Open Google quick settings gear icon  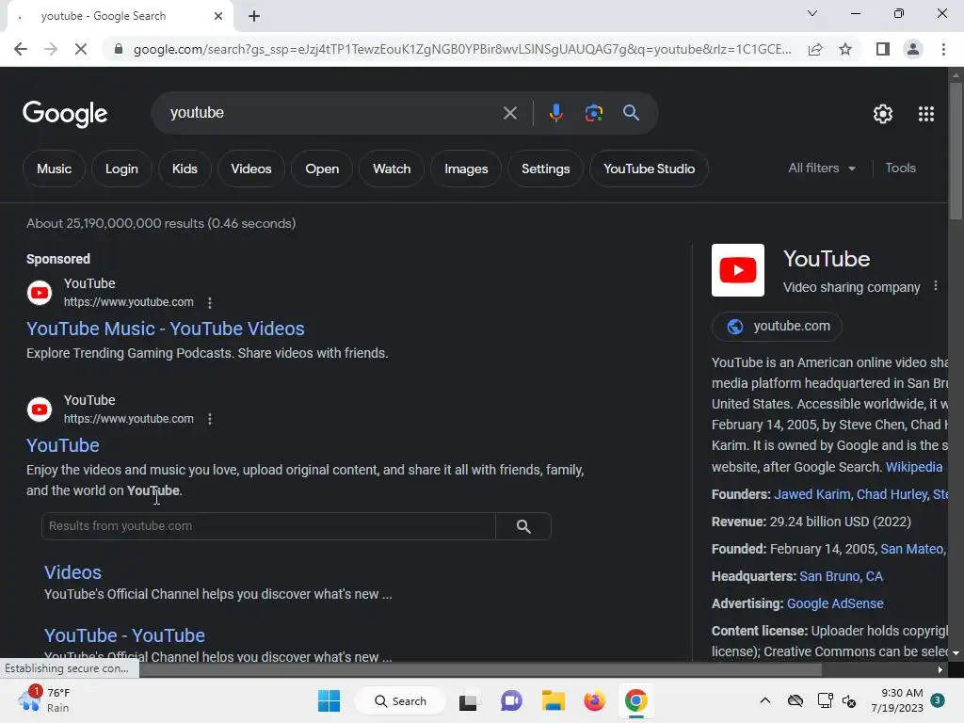(883, 114)
